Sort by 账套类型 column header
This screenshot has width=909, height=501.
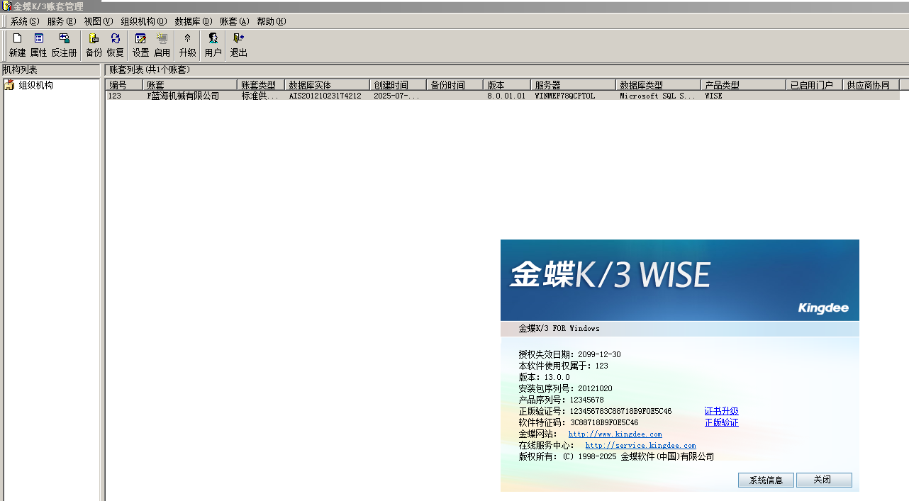click(x=260, y=85)
